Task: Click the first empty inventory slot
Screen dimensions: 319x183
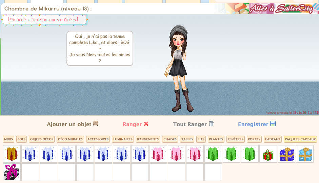Action: click(x=30, y=172)
